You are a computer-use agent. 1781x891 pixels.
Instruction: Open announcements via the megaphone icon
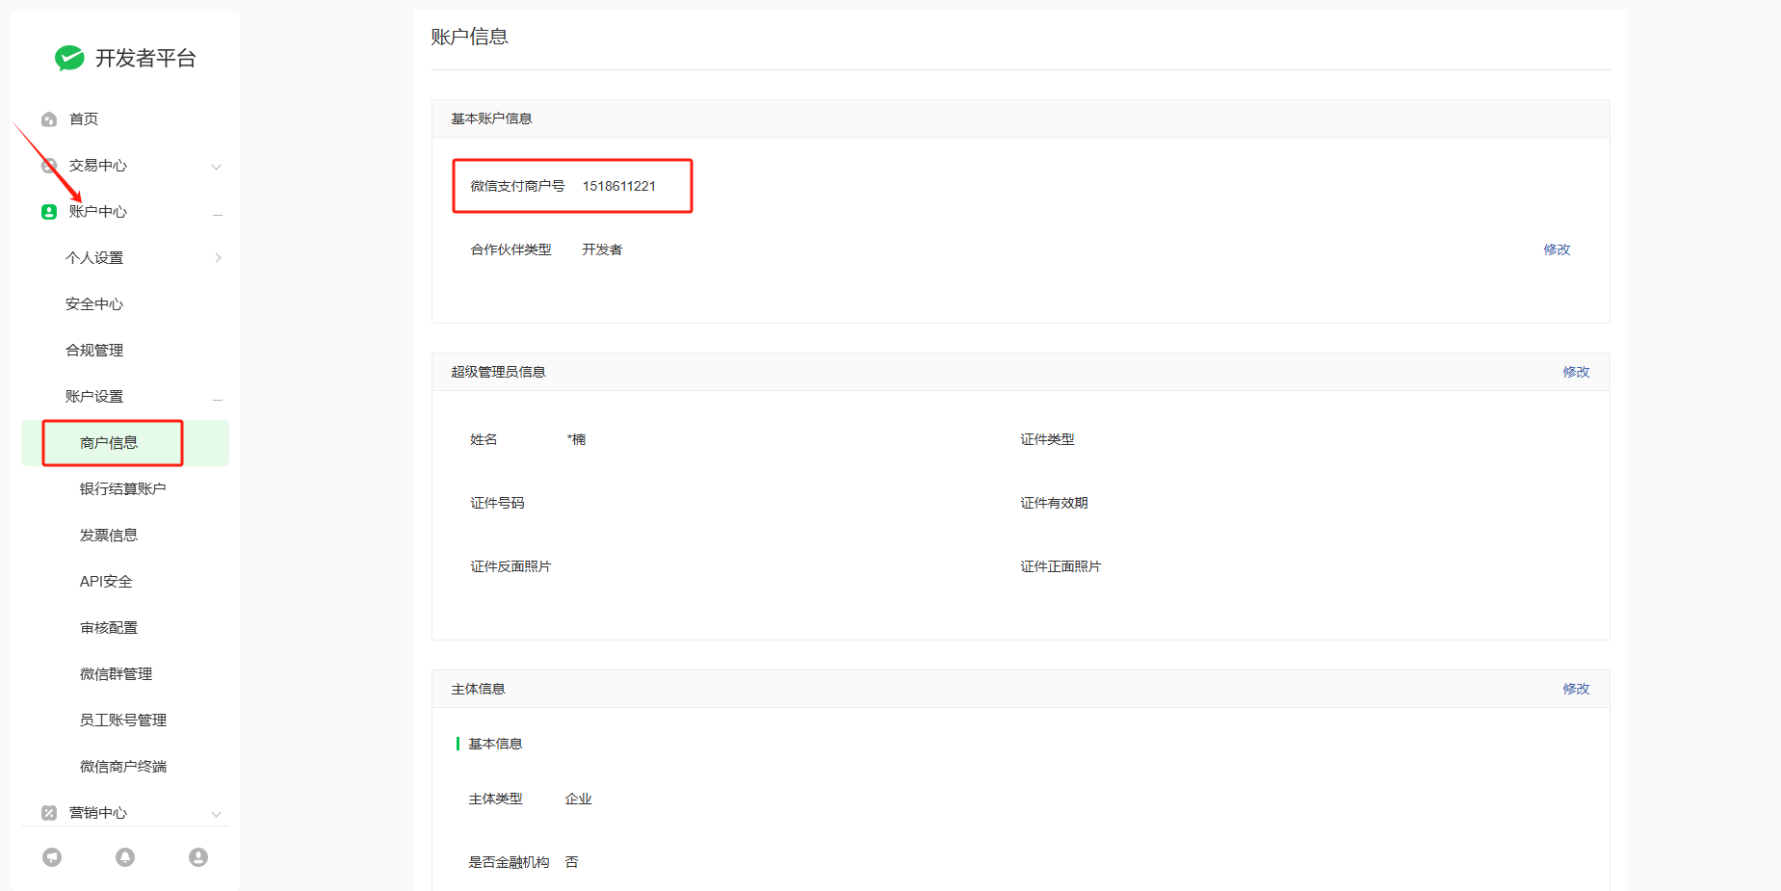coord(52,857)
